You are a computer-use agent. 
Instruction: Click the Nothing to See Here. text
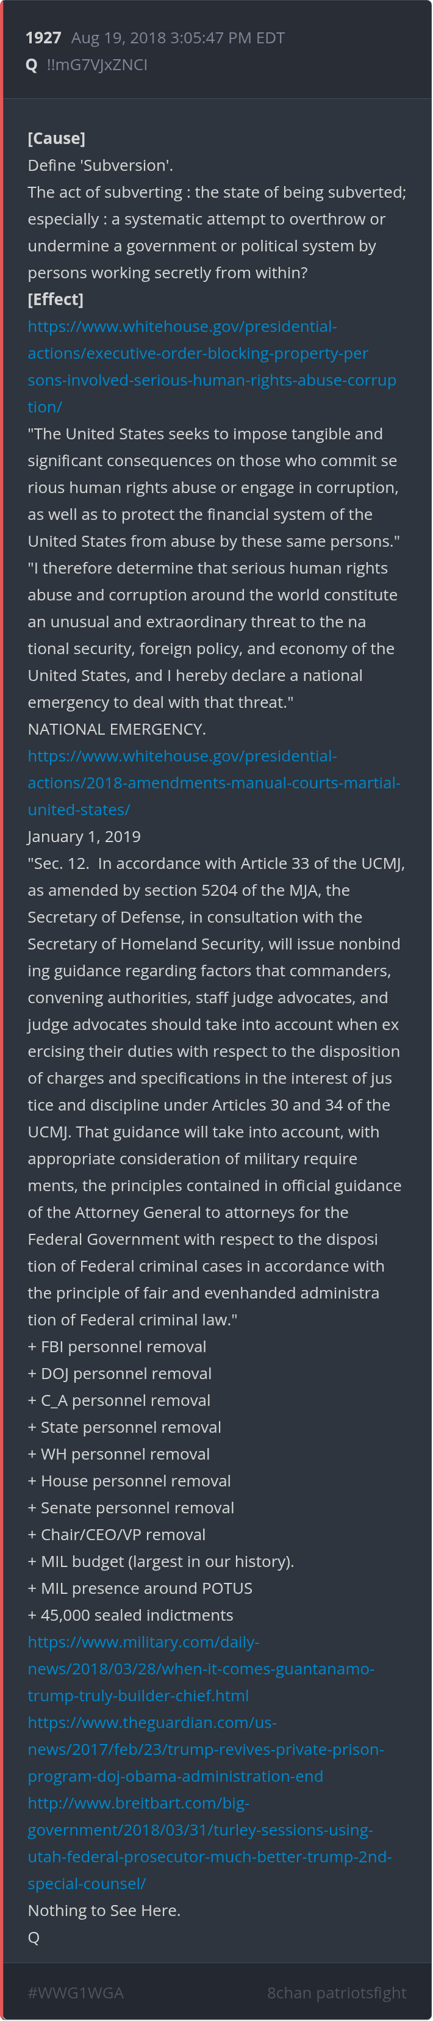pyautogui.click(x=104, y=1909)
